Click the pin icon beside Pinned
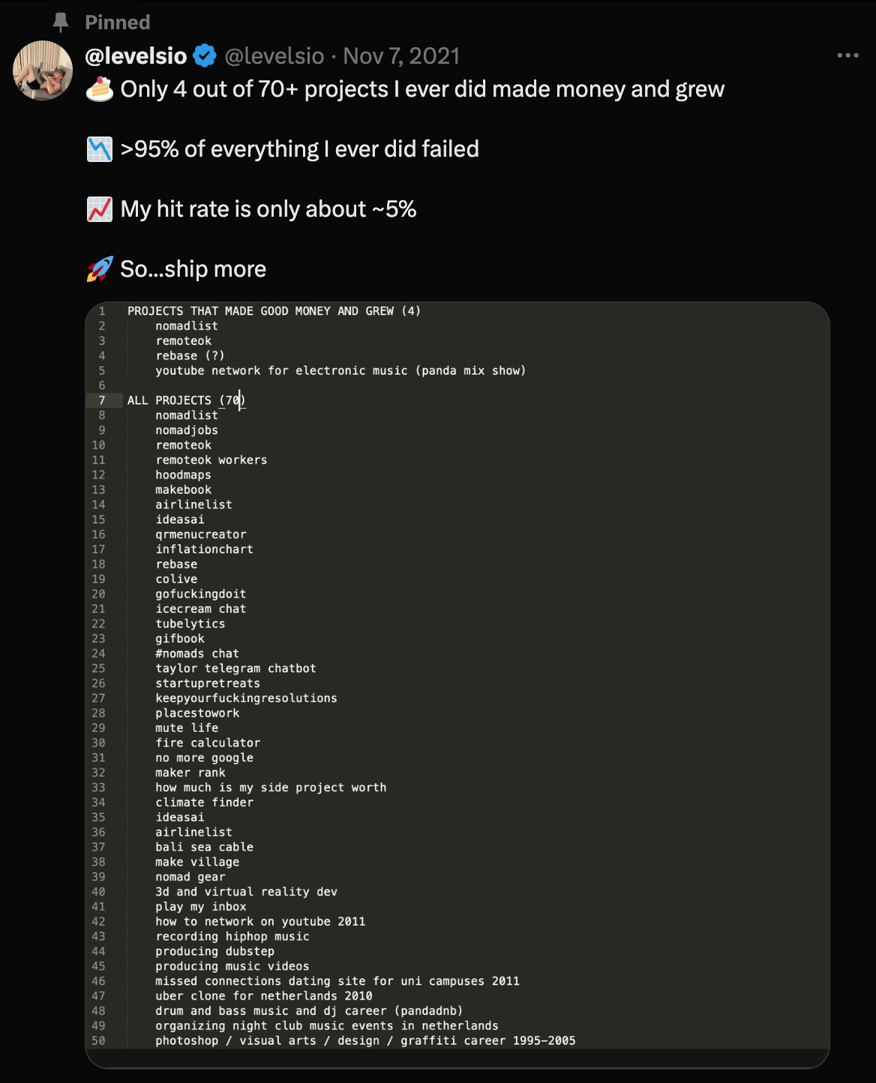This screenshot has height=1083, width=876. coord(61,22)
